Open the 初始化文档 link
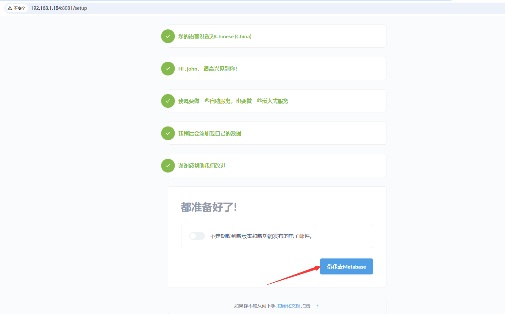505x314 pixels. pyautogui.click(x=289, y=306)
